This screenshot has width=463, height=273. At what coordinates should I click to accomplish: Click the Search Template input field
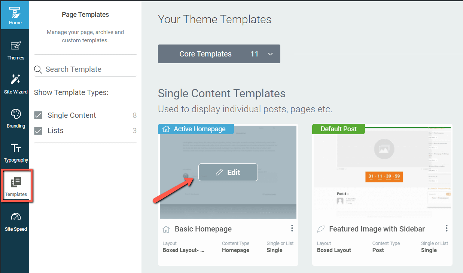pyautogui.click(x=90, y=70)
